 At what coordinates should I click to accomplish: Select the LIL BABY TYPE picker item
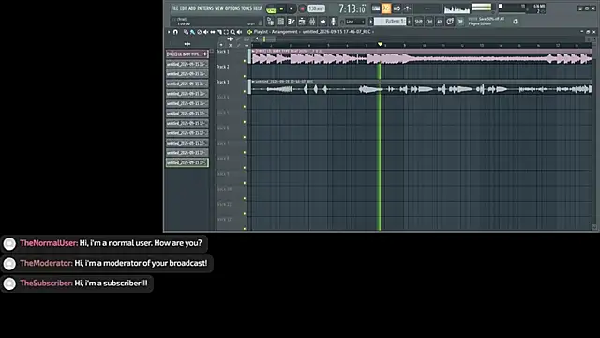point(187,54)
